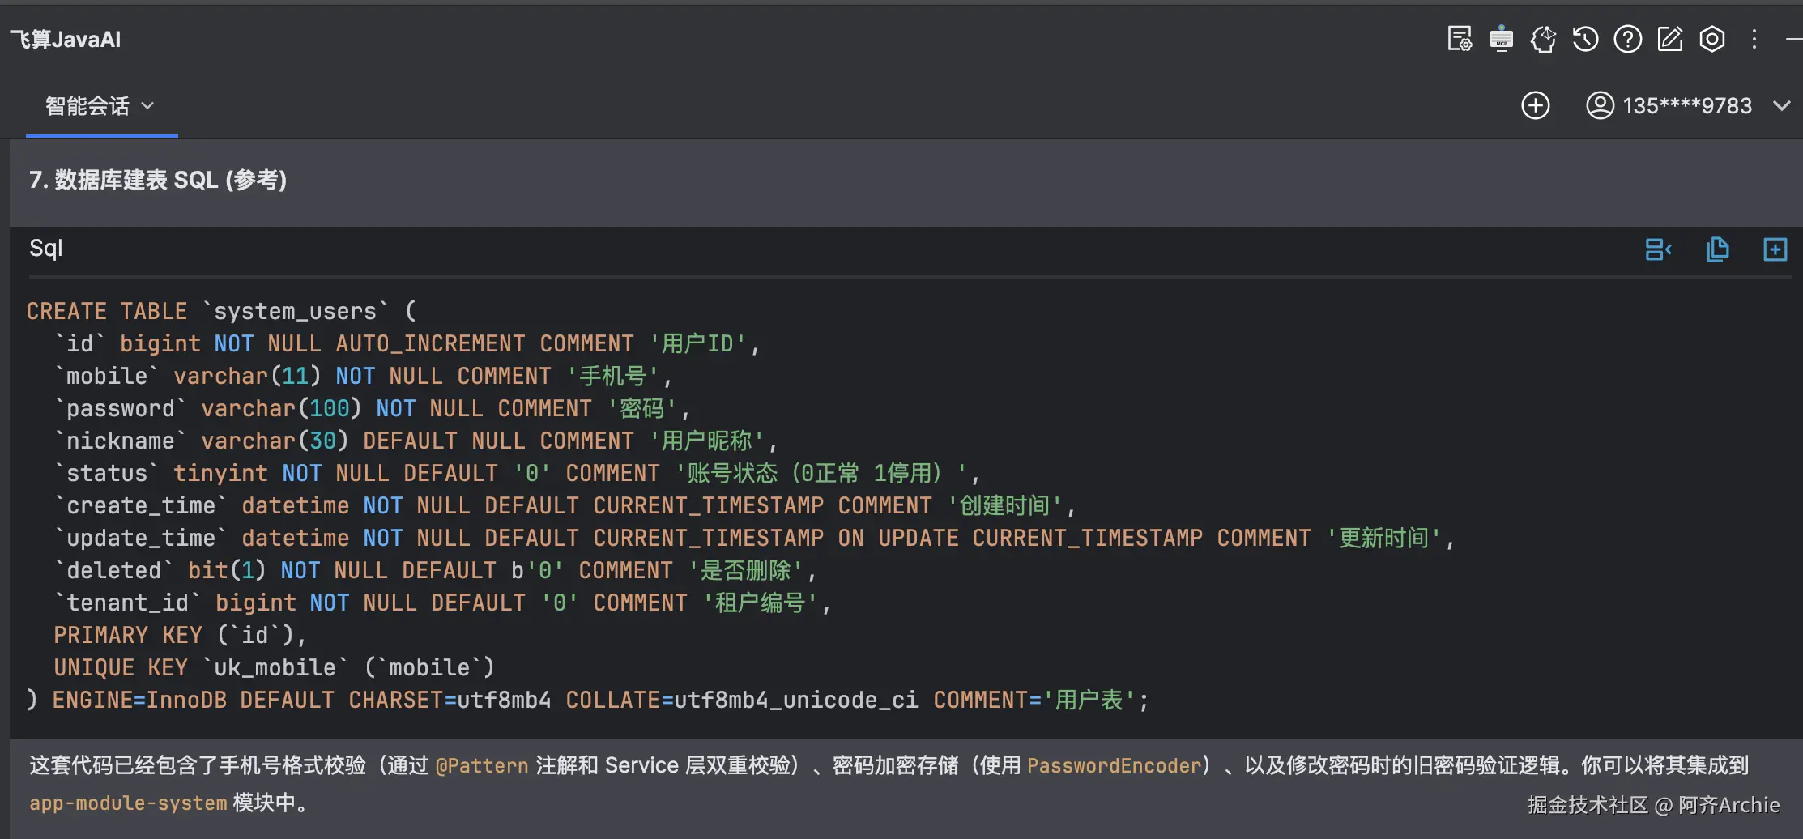The width and height of the screenshot is (1803, 839).
Task: Open the three-dot more options menu
Action: [x=1754, y=39]
